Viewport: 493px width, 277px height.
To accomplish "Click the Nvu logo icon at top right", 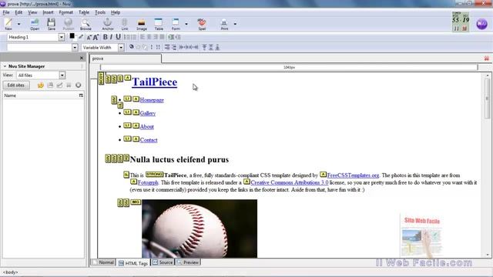I will click(x=481, y=24).
